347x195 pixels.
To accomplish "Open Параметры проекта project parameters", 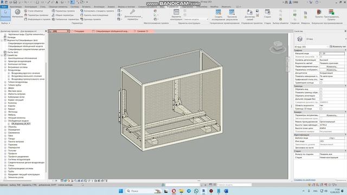I will (x=63, y=11).
